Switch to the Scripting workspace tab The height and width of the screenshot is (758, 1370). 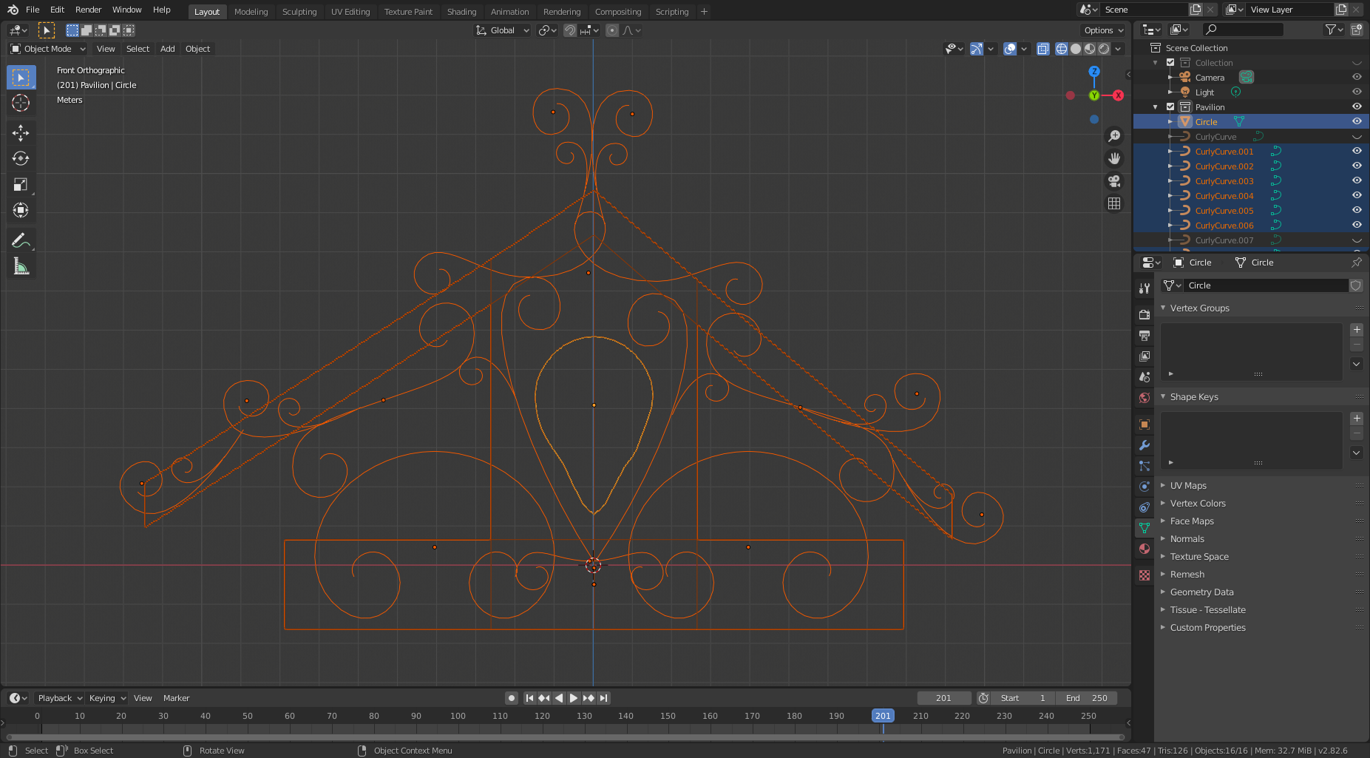[671, 12]
